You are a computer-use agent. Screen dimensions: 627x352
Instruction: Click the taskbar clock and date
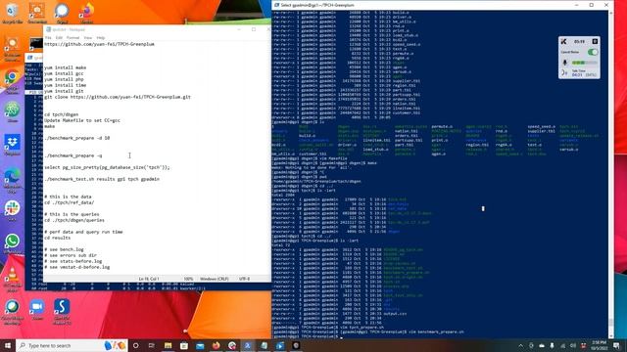click(599, 345)
